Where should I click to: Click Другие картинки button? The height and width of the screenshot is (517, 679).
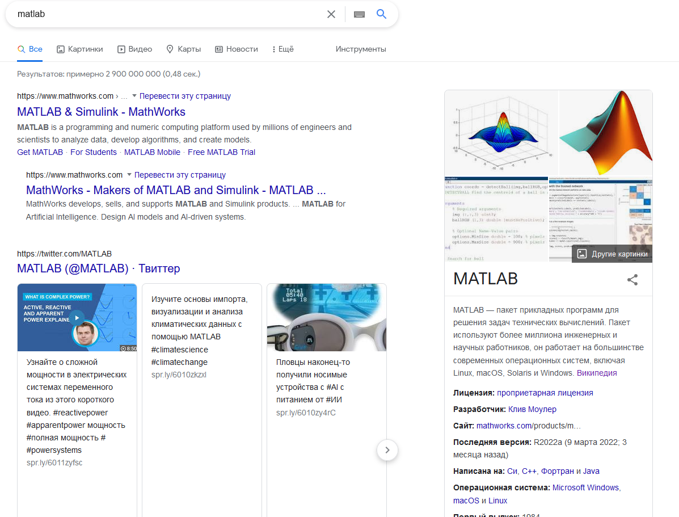point(612,254)
